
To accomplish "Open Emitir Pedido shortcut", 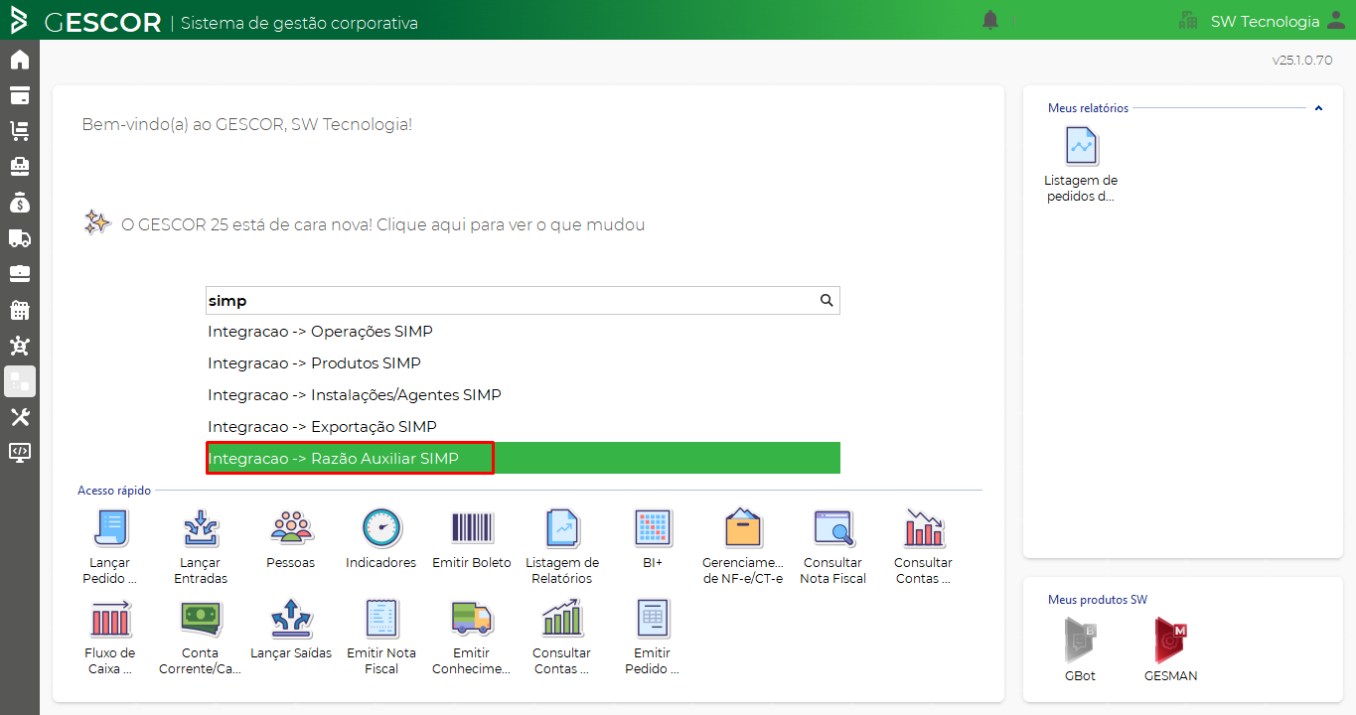I will [x=653, y=638].
